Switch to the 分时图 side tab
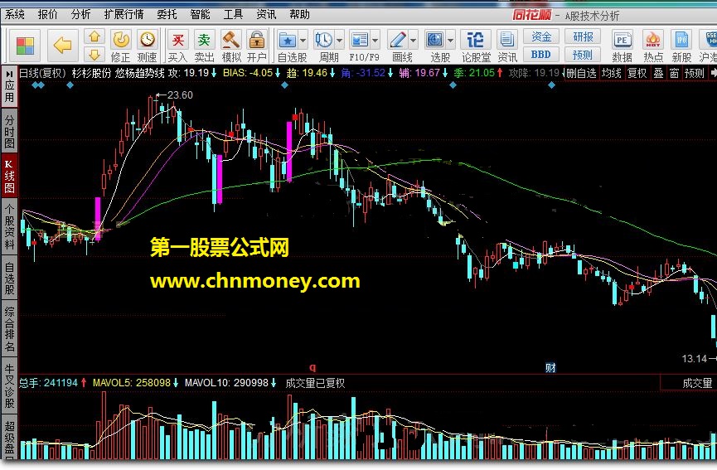This screenshot has height=470, width=717. coord(9,132)
